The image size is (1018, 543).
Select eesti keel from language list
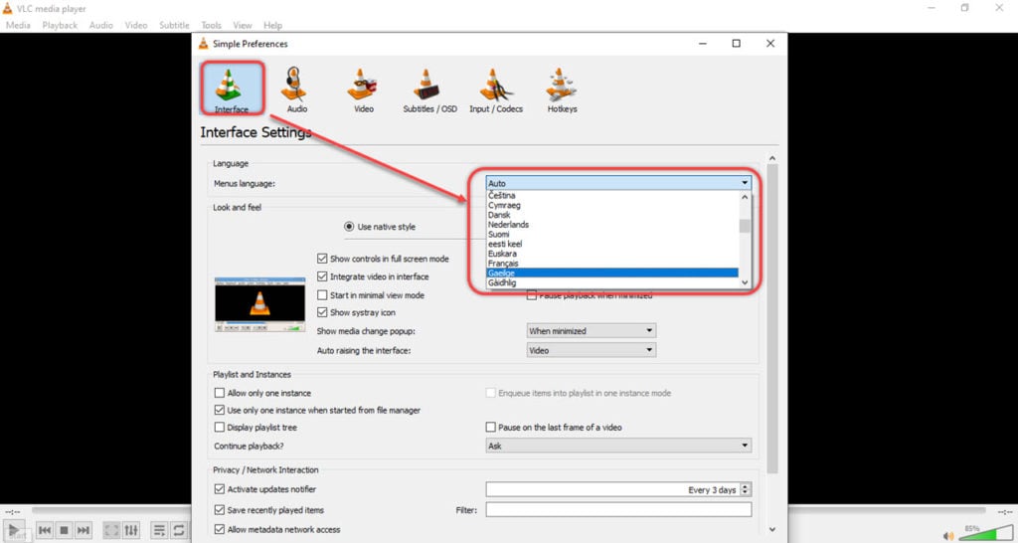click(x=612, y=245)
